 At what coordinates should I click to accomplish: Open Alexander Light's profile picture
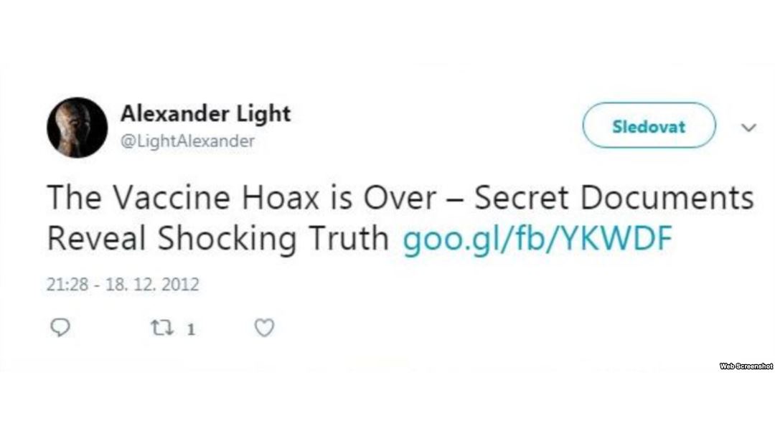click(x=77, y=128)
